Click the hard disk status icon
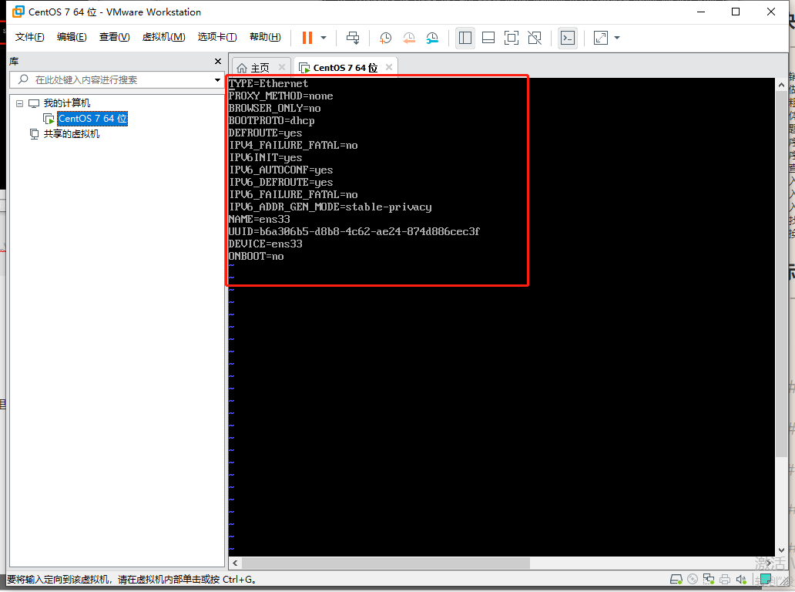The image size is (795, 592). pos(676,580)
